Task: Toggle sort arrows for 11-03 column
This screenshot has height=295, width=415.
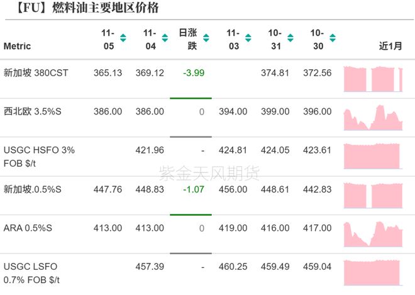Action: point(248,38)
